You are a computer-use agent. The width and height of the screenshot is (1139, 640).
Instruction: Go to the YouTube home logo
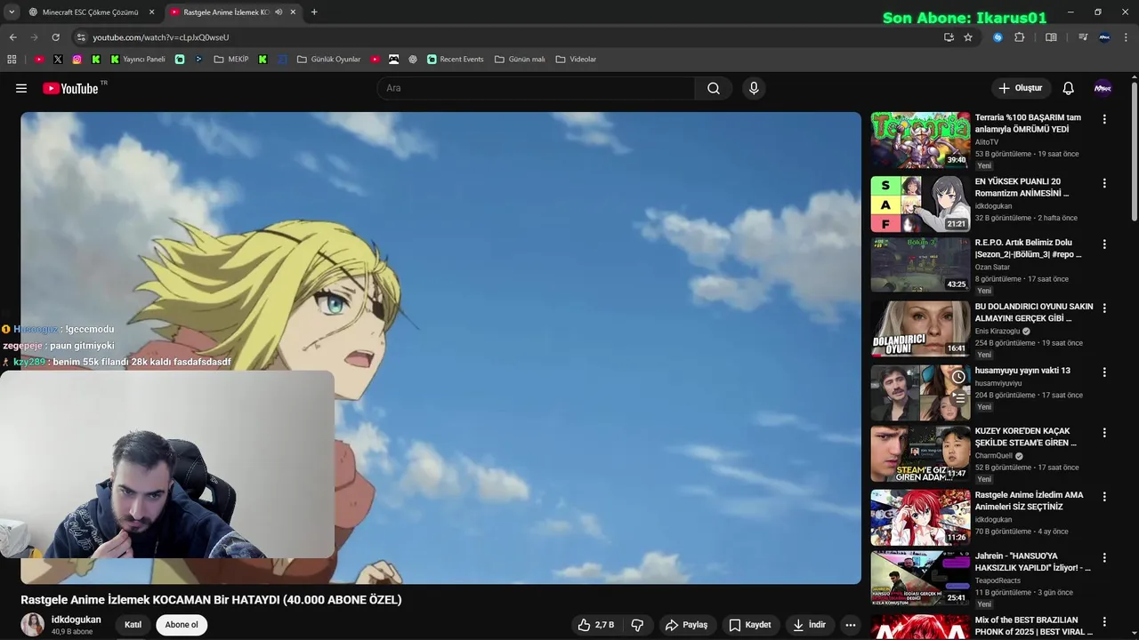[x=70, y=88]
